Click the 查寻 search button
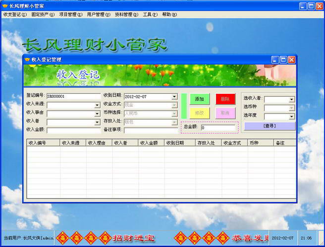This screenshot has width=325, height=247. pos(269,126)
